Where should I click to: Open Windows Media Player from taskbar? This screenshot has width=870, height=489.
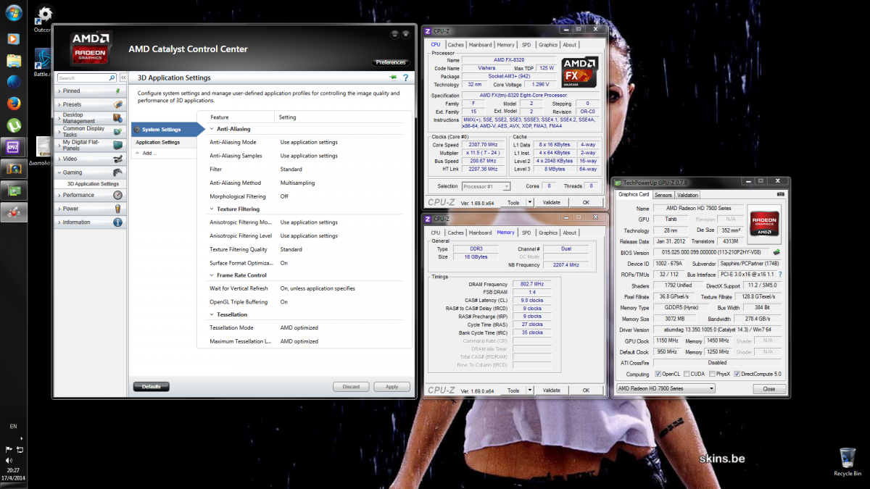click(13, 38)
